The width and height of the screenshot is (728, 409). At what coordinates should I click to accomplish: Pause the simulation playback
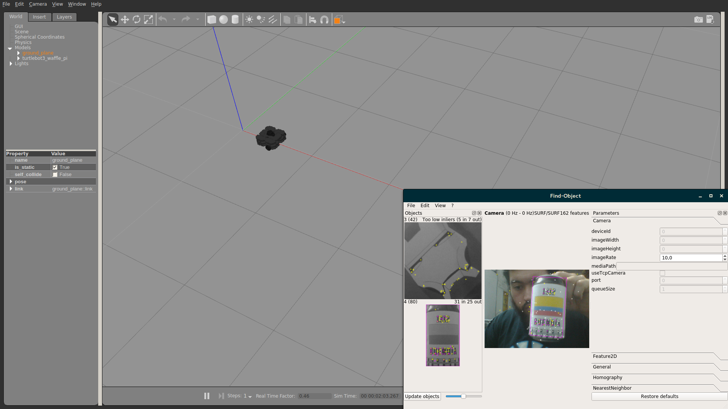click(207, 396)
